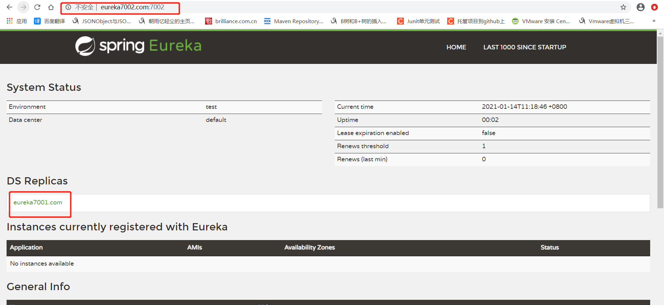Reload the Eureka page

click(37, 7)
